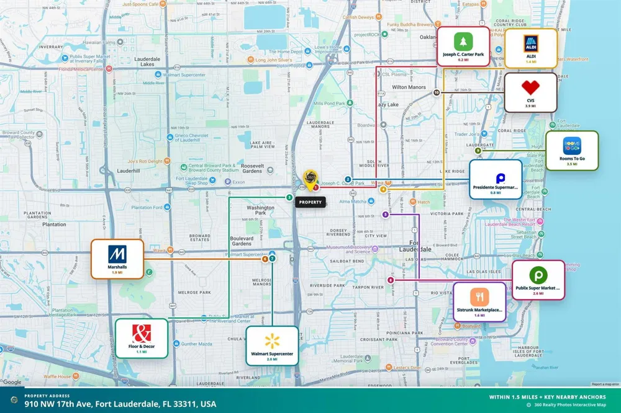Click the Rooms To Go card

[x=572, y=151]
